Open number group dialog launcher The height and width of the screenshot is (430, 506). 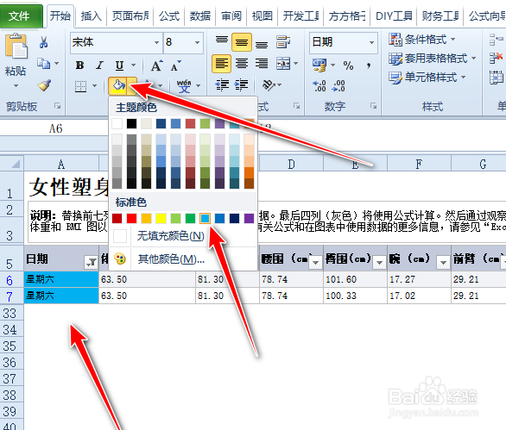point(373,106)
